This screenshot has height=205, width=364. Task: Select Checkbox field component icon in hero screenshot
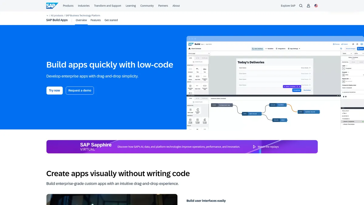(x=190, y=86)
